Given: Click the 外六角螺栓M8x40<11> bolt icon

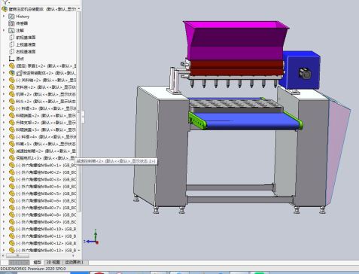Looking at the screenshot, I should tap(12, 236).
